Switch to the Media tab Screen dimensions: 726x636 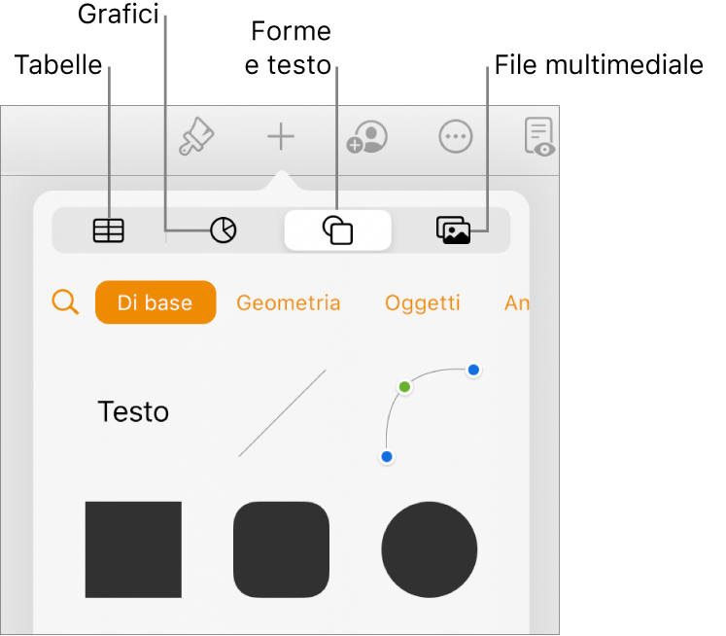click(453, 230)
